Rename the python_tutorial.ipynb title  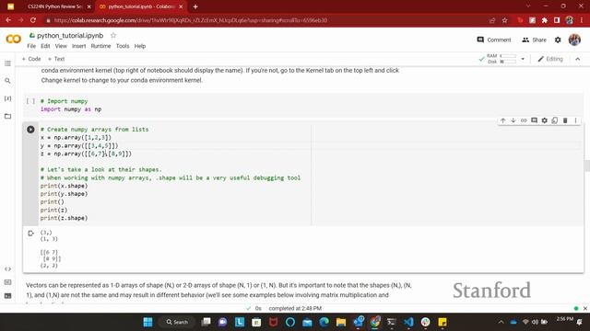70,35
